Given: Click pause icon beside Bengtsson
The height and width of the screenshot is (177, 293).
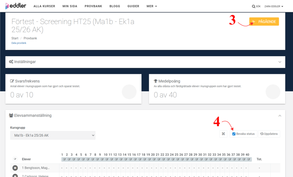Looking at the screenshot, I should [x=15, y=168].
